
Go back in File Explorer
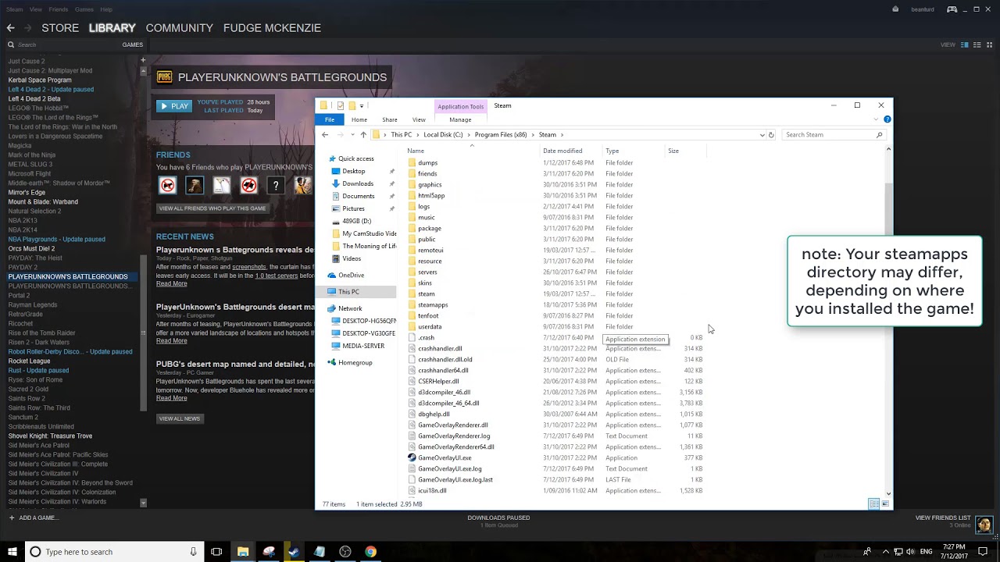[325, 134]
